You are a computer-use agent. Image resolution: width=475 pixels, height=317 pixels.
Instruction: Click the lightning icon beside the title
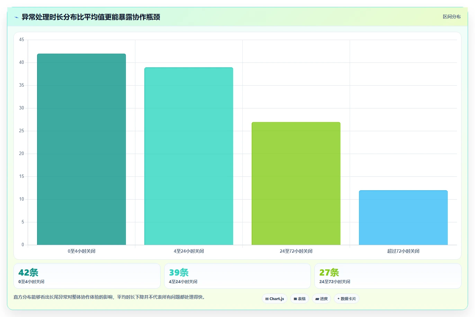(16, 17)
